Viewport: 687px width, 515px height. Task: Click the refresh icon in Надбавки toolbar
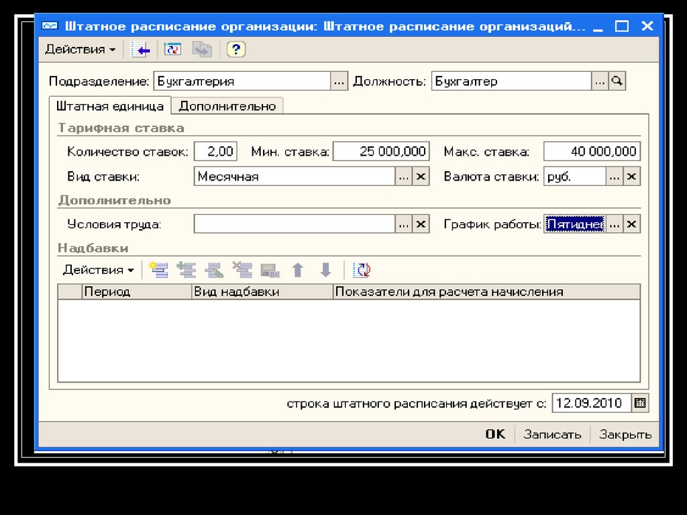click(x=363, y=270)
